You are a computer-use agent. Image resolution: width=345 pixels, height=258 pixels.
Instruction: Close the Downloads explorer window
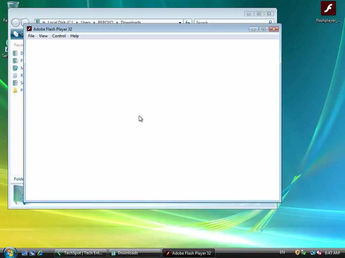click(269, 13)
